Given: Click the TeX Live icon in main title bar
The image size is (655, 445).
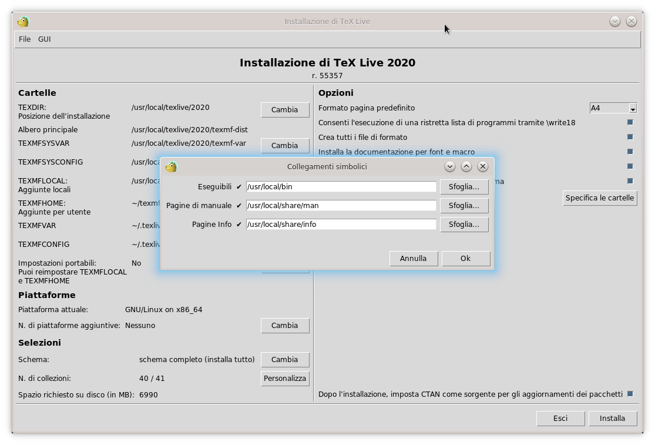Looking at the screenshot, I should coord(23,21).
